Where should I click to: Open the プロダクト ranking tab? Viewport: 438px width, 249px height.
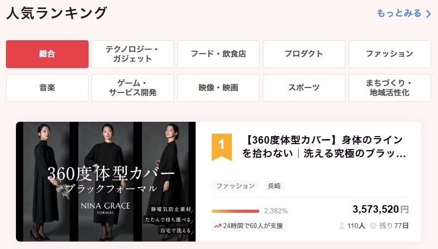point(304,54)
